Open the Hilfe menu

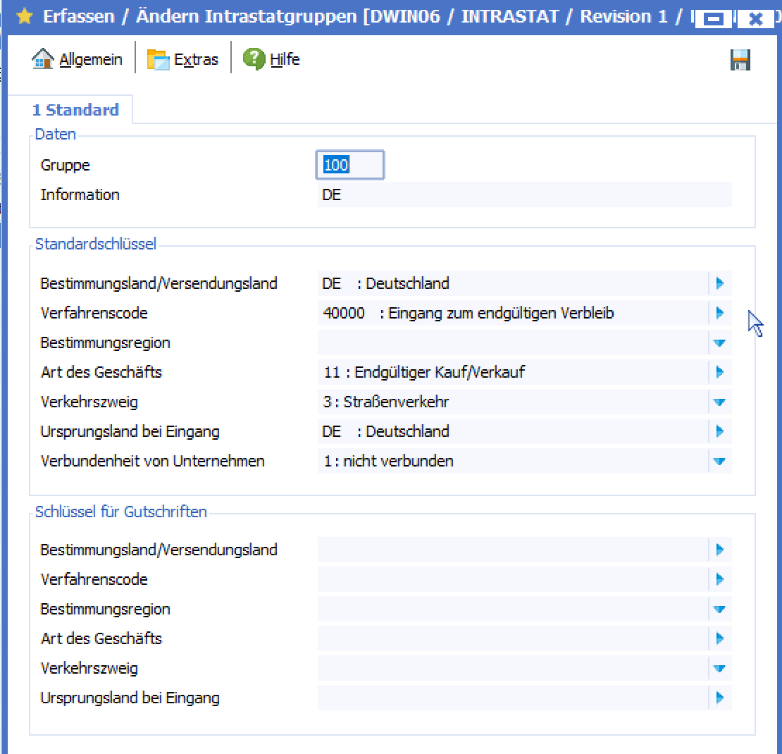[271, 59]
